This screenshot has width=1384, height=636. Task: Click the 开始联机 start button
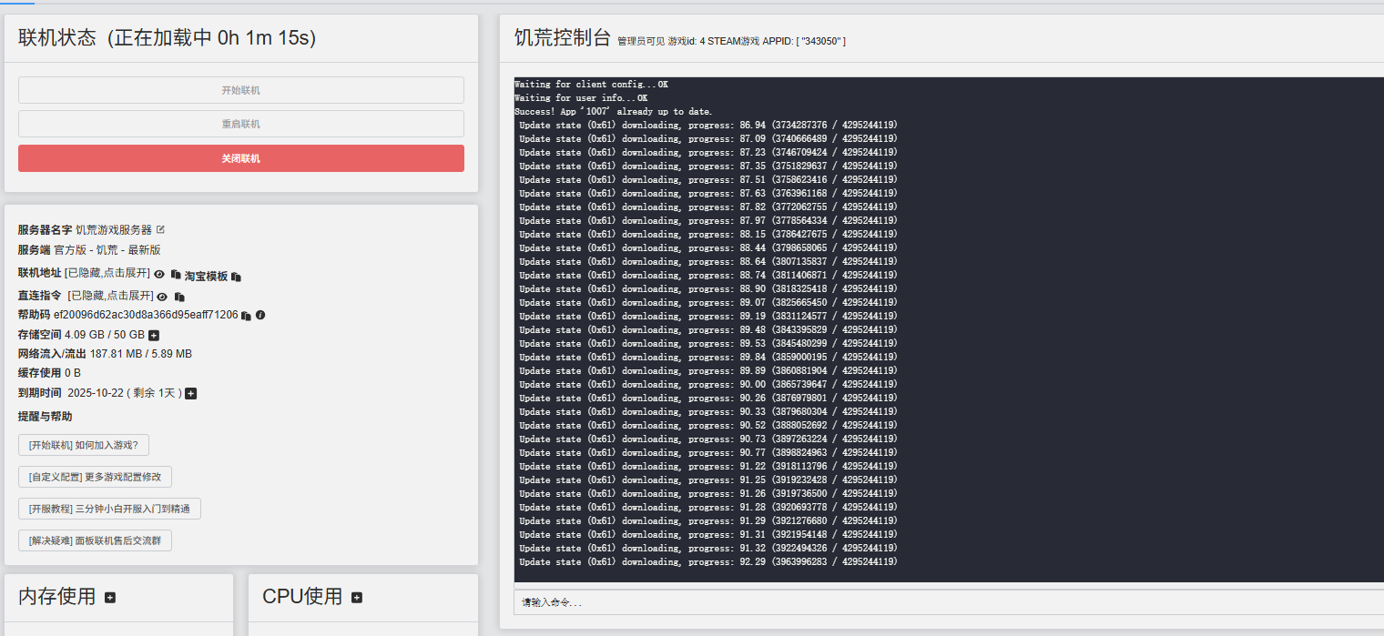(x=240, y=90)
